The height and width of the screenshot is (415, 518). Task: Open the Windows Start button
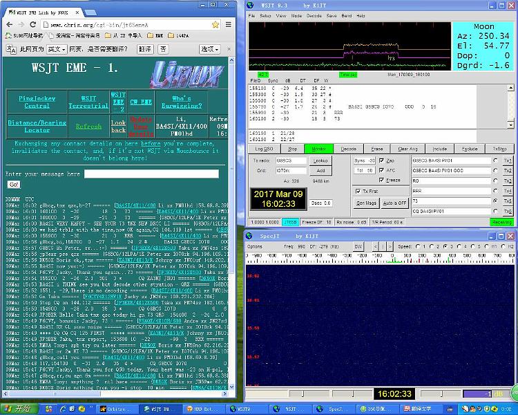click(19, 409)
